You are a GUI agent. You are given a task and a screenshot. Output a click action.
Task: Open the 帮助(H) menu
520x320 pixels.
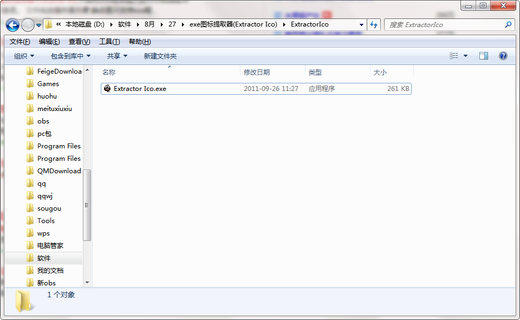(140, 42)
